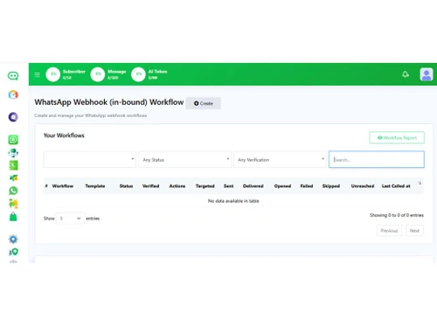Click 'Showing 0 to 0 of 0 entries' text
Viewport: 437px width, 328px height.
pos(397,215)
